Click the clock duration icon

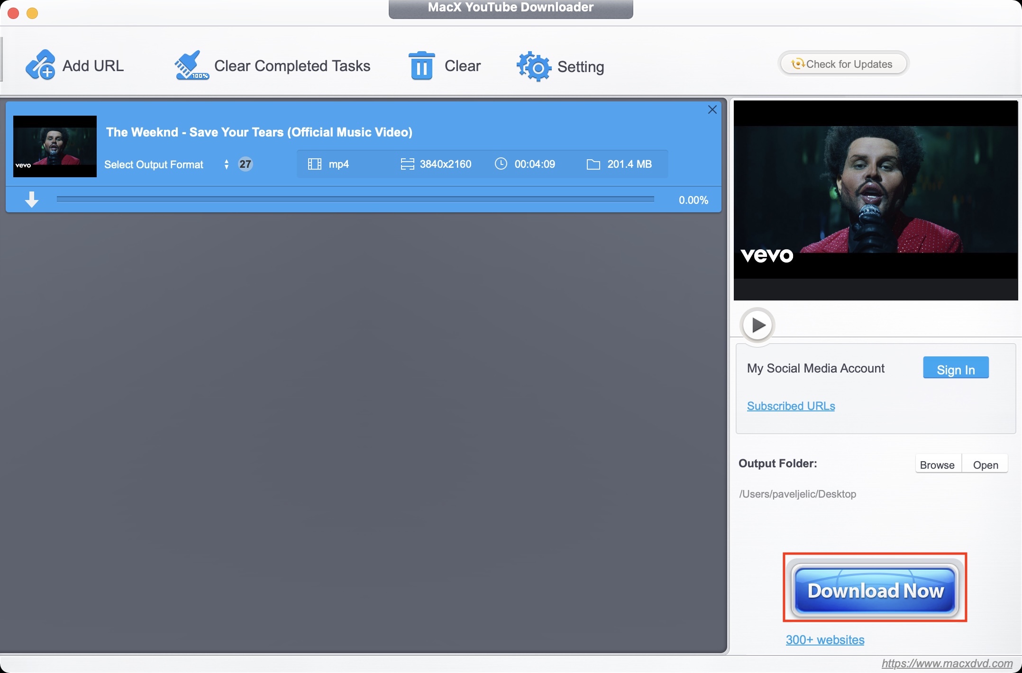(501, 164)
